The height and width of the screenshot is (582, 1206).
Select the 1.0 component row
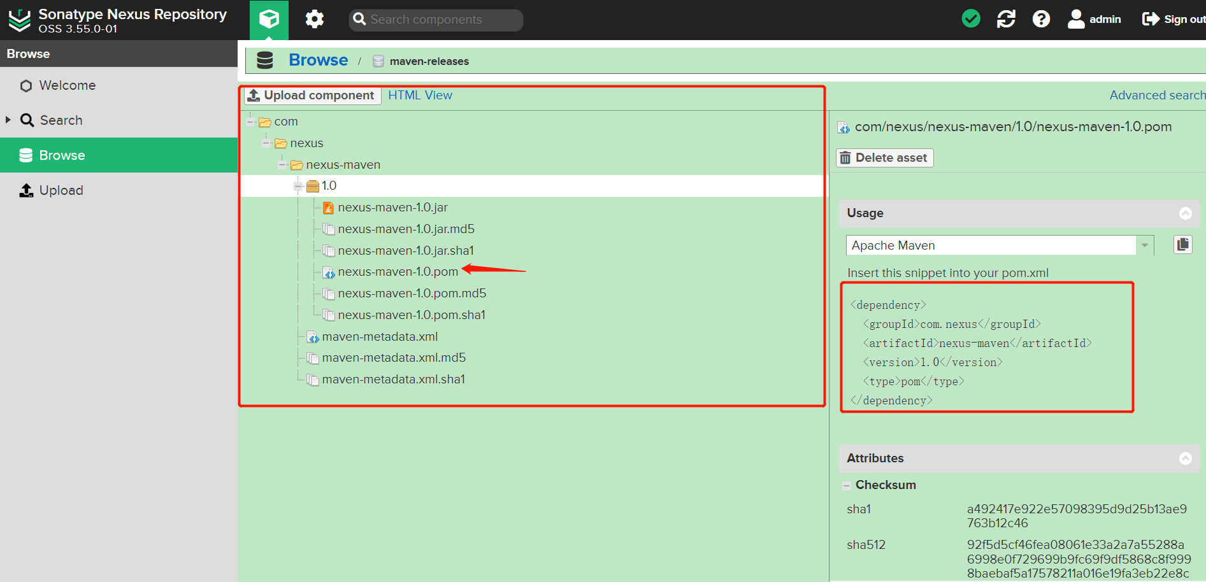pos(532,186)
